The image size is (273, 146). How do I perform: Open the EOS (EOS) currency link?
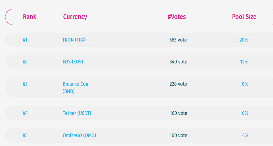pyautogui.click(x=73, y=62)
